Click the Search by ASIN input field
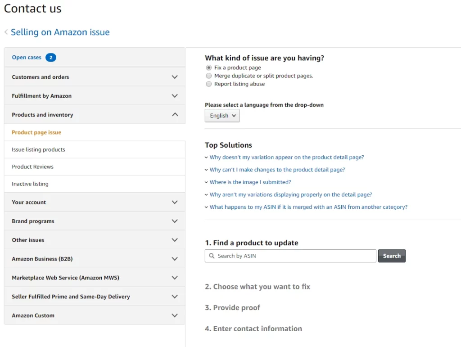 point(290,256)
